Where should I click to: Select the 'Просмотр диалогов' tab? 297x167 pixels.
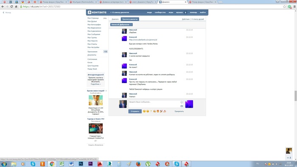(130, 19)
